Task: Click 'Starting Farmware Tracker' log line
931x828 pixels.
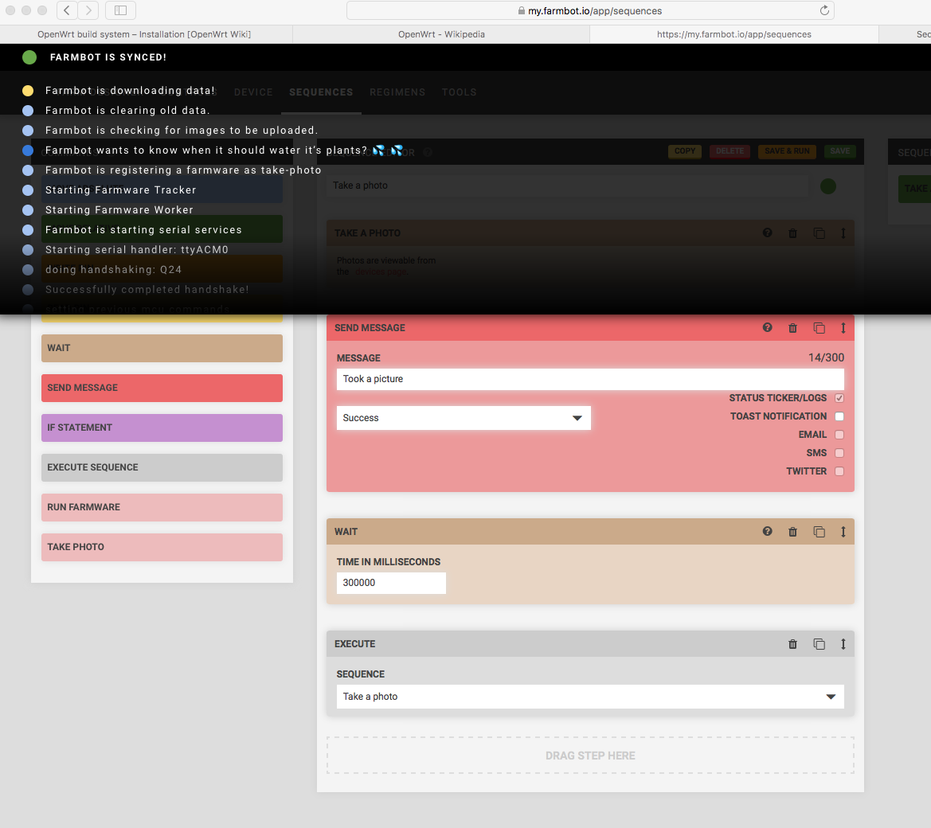Action: pos(120,190)
